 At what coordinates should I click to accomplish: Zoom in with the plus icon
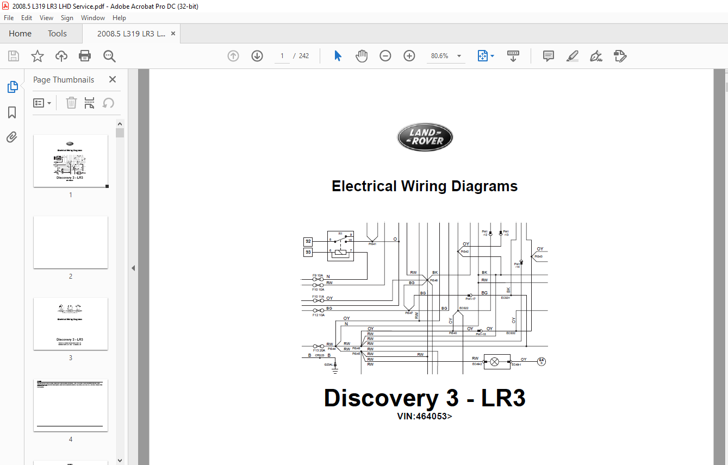409,56
